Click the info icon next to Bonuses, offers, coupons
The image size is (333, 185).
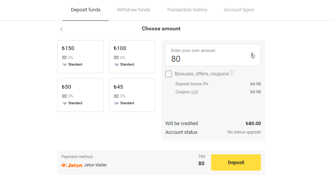click(x=231, y=73)
